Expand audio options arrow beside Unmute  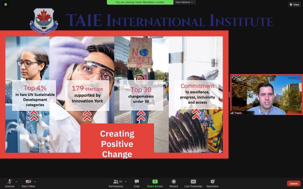point(16,181)
